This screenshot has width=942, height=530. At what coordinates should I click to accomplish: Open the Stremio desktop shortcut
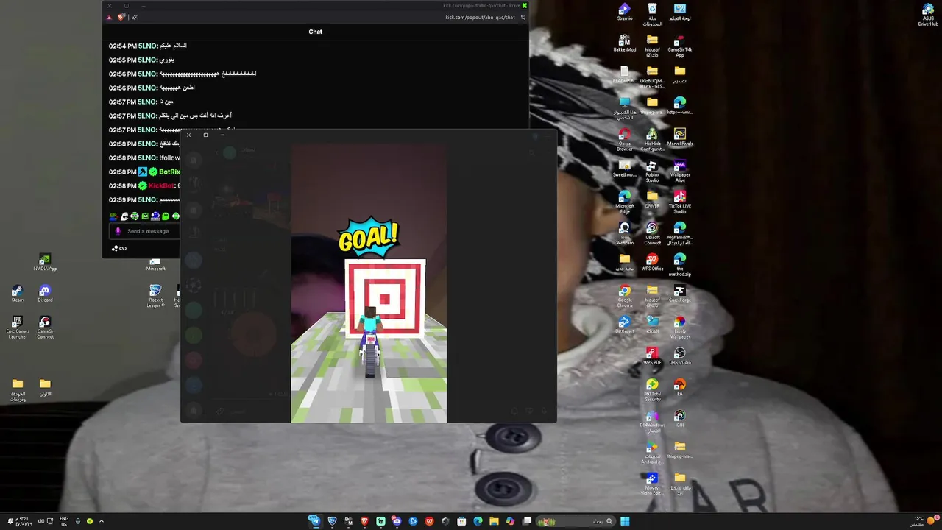pyautogui.click(x=625, y=12)
